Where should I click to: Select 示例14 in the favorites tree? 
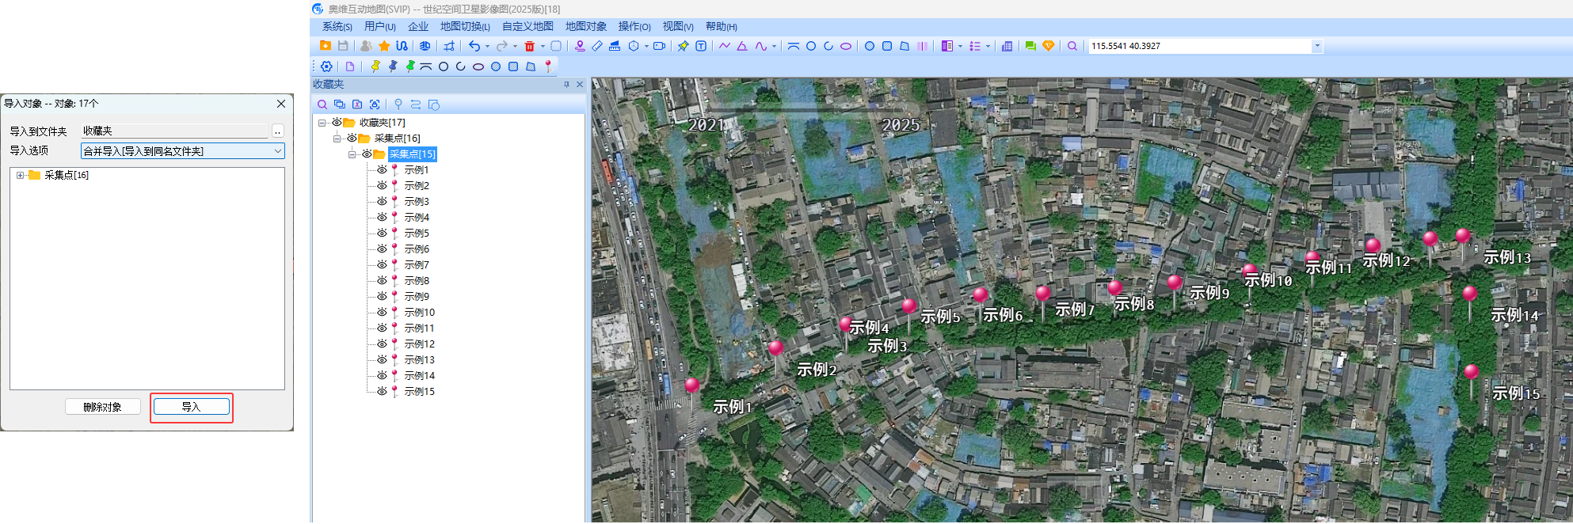420,376
